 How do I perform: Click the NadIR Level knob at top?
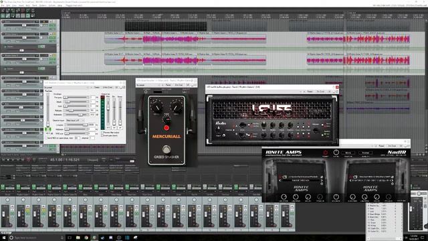pyautogui.click(x=336, y=152)
